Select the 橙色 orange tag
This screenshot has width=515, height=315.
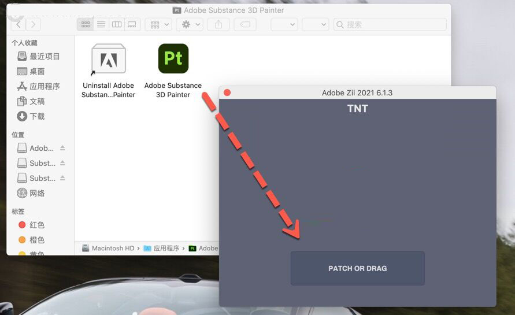32,240
